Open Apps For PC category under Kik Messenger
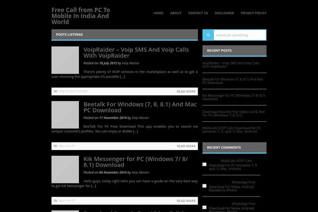 click(67, 200)
